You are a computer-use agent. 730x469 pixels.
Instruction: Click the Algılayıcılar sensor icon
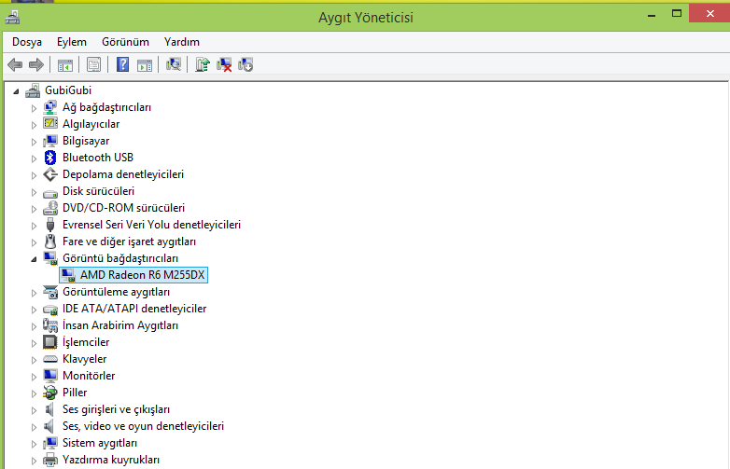click(50, 123)
